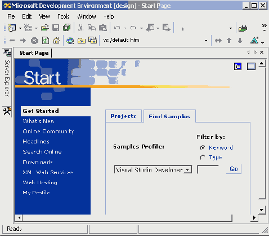
Task: Open the Undo history dropdown arrow
Action: pos(125,28)
